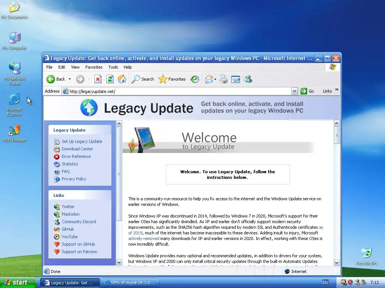
Task: Click the GitHub link icon
Action: pyautogui.click(x=57, y=229)
